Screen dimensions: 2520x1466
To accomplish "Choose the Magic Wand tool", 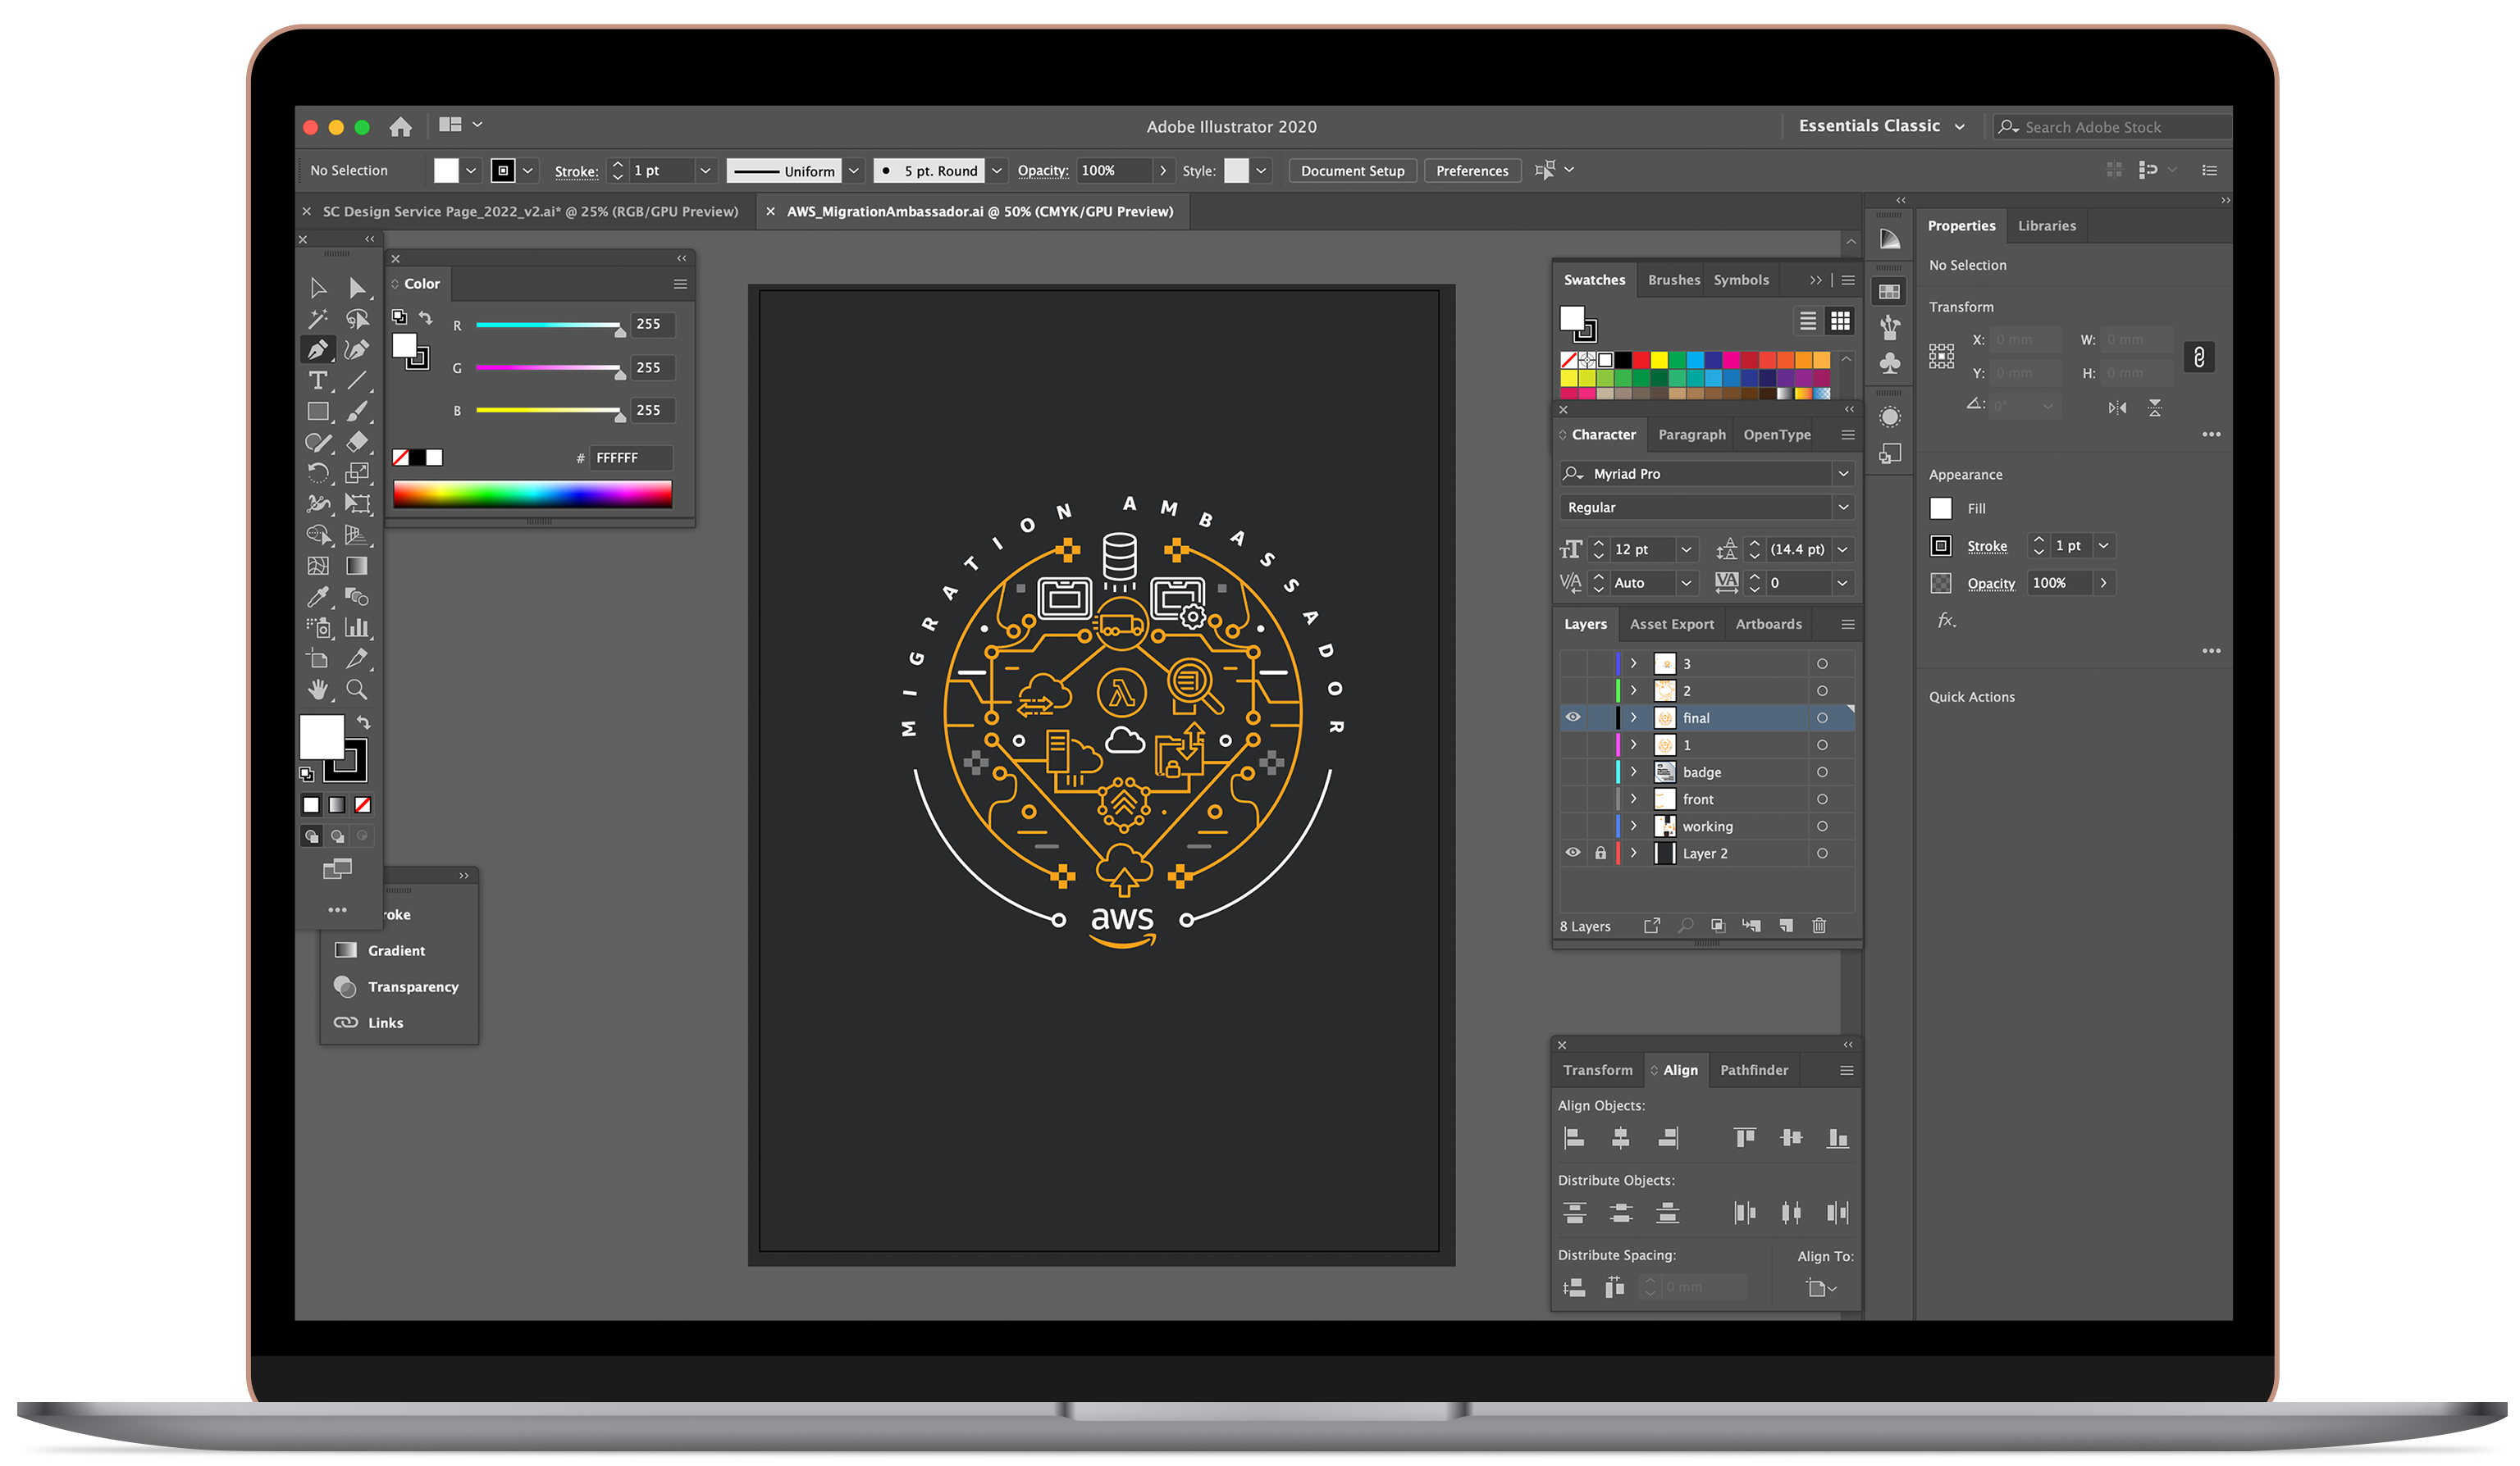I will [x=318, y=320].
